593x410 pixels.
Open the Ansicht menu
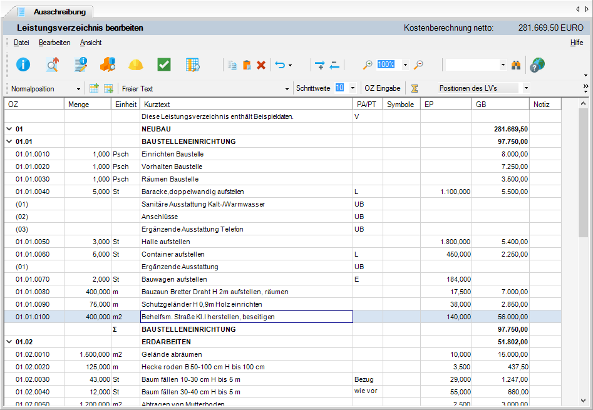91,43
